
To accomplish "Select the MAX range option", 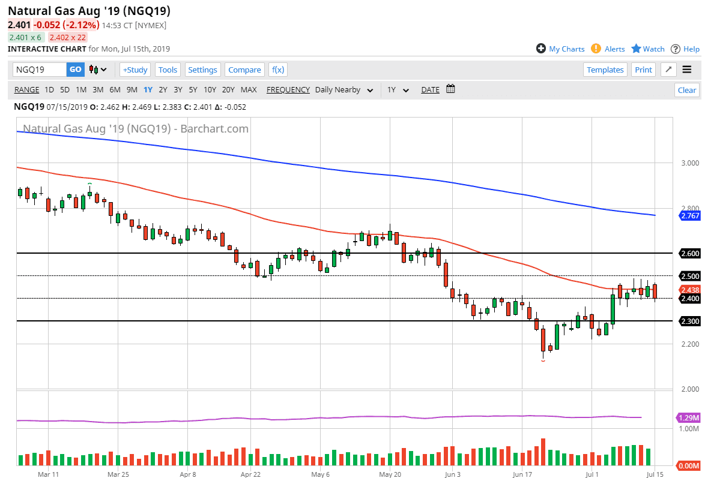I will pyautogui.click(x=249, y=90).
